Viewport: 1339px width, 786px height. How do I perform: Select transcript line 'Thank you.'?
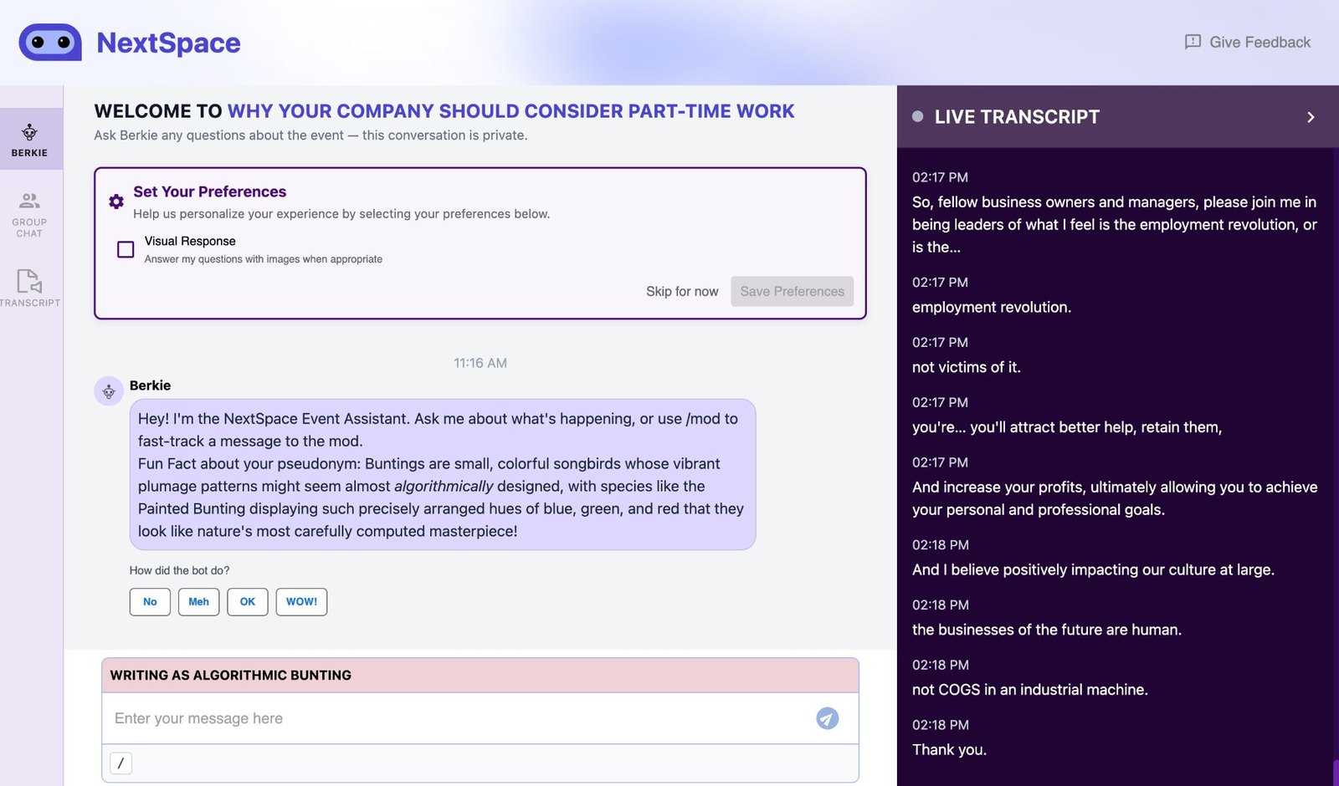tap(949, 749)
